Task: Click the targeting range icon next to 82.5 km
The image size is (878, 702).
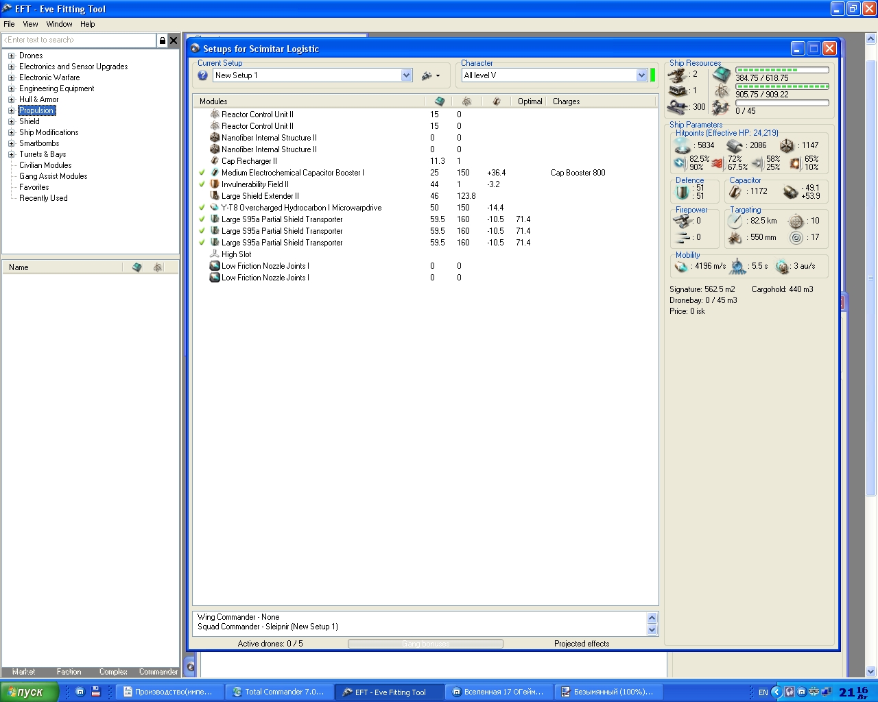Action: coord(735,221)
